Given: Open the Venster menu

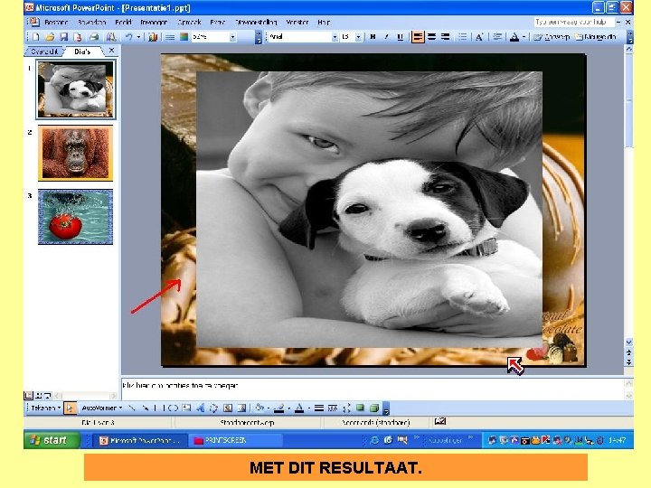Looking at the screenshot, I should click(x=297, y=22).
